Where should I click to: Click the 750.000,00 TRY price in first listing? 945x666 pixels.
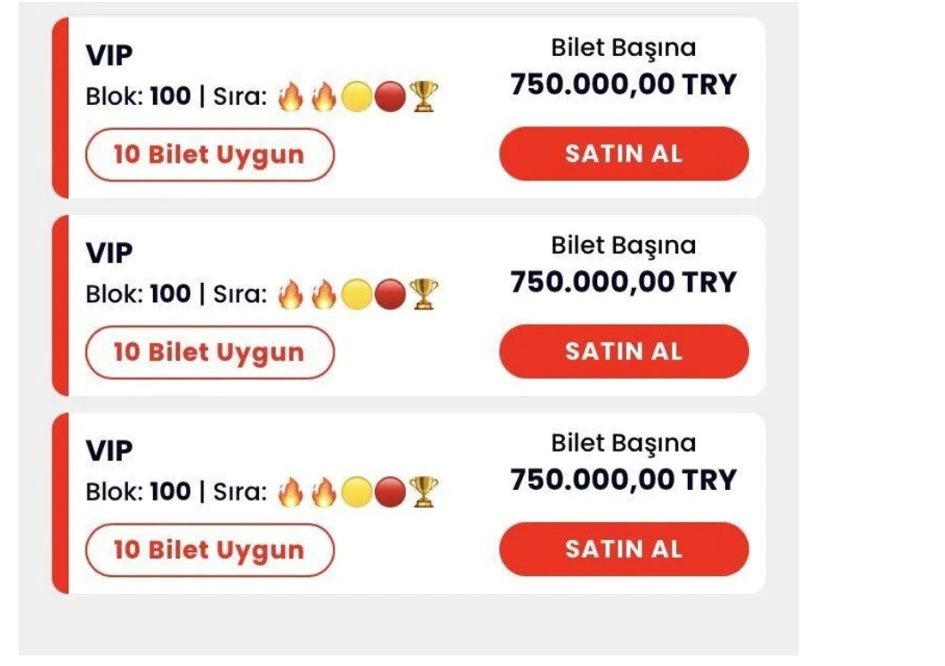[x=623, y=85]
